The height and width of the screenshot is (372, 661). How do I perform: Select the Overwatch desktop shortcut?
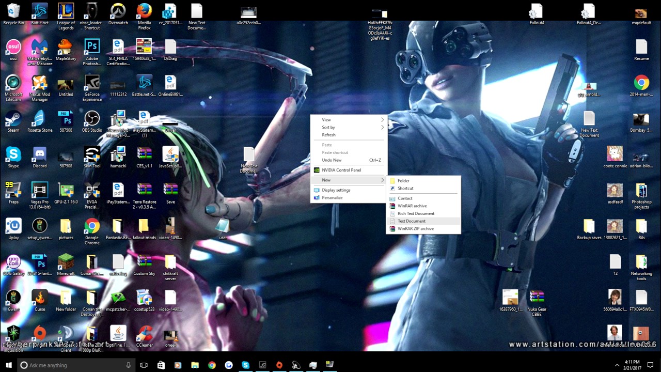click(118, 14)
